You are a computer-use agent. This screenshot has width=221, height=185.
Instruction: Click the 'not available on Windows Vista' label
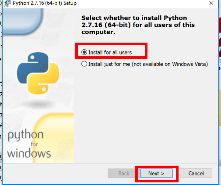(170, 64)
